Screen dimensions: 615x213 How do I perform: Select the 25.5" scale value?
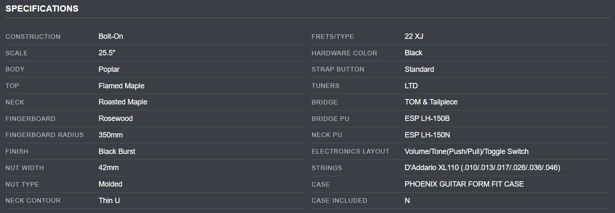pyautogui.click(x=107, y=53)
